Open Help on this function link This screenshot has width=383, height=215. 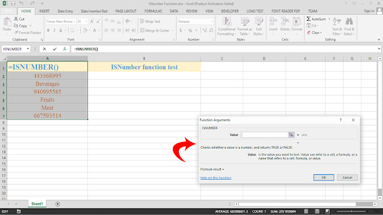point(215,178)
